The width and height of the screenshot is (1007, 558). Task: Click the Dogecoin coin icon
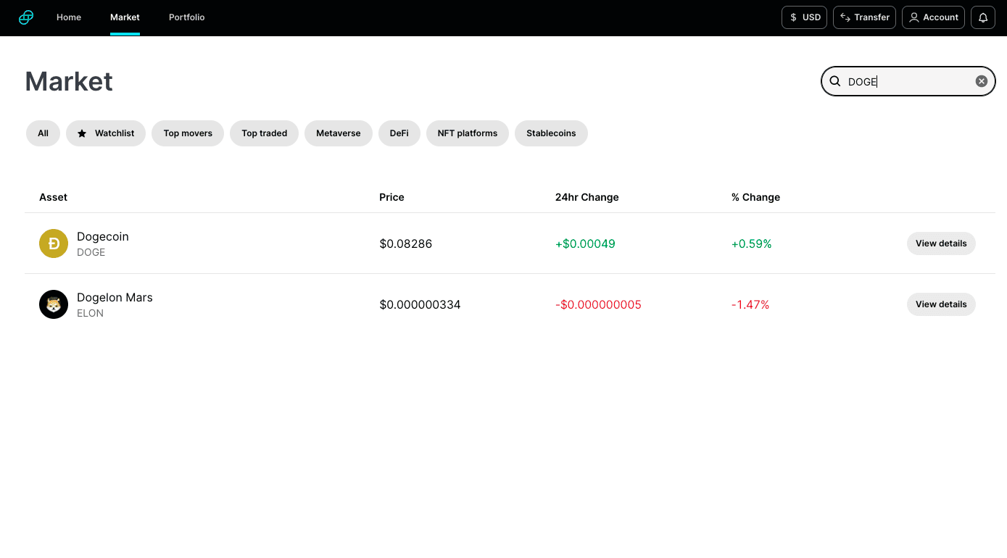point(54,243)
